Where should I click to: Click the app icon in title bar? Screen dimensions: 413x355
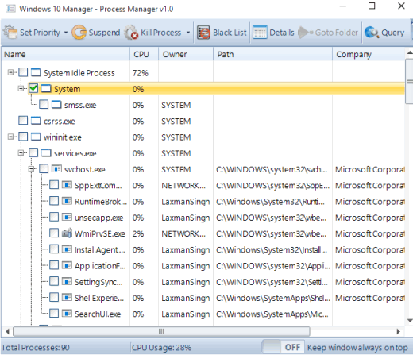(x=10, y=9)
